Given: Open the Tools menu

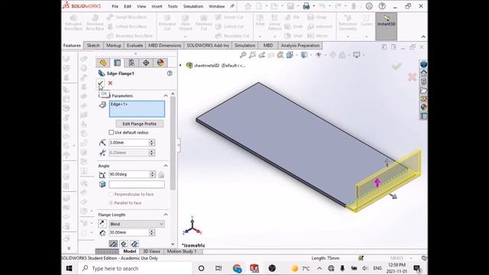Looking at the screenshot, I should pyautogui.click(x=173, y=6).
